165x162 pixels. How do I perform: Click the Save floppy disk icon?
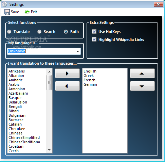[7, 12]
